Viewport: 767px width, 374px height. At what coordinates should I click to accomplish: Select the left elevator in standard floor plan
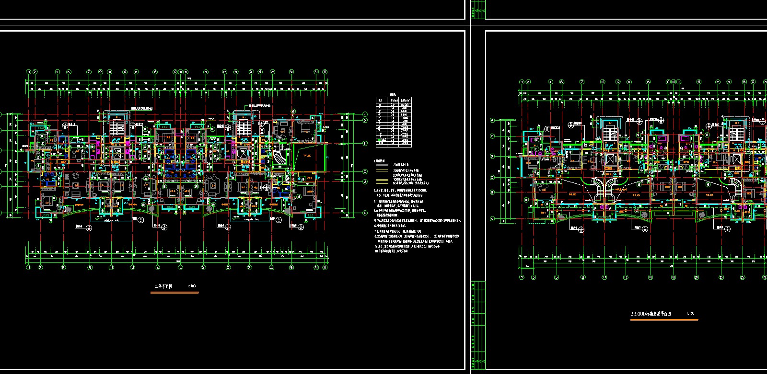(x=610, y=159)
